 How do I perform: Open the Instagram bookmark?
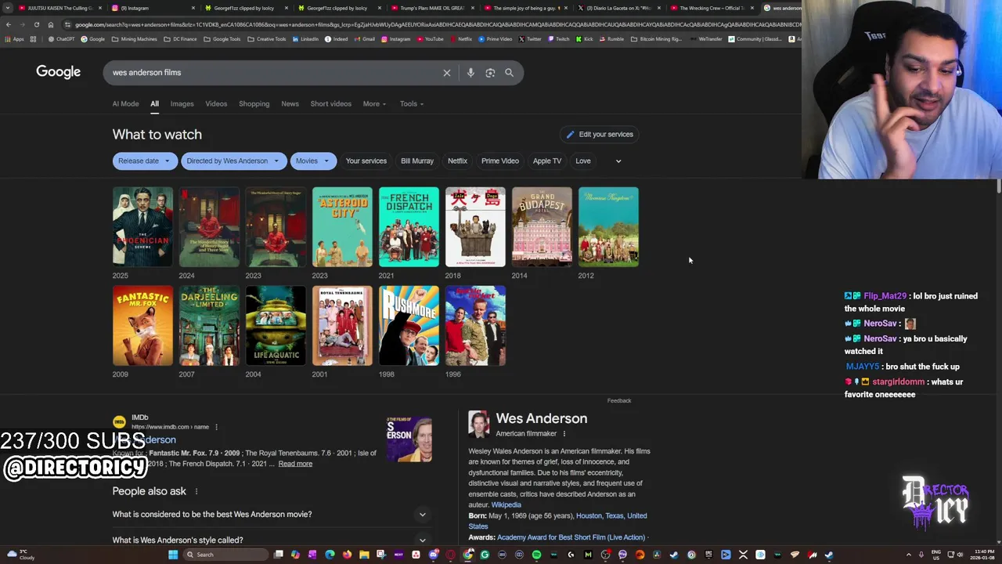[x=395, y=39]
